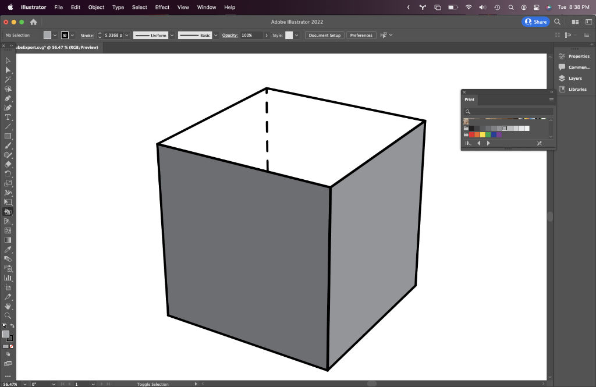The height and width of the screenshot is (387, 596).
Task: Choose the Zoom tool in the toolbar
Action: click(x=8, y=315)
